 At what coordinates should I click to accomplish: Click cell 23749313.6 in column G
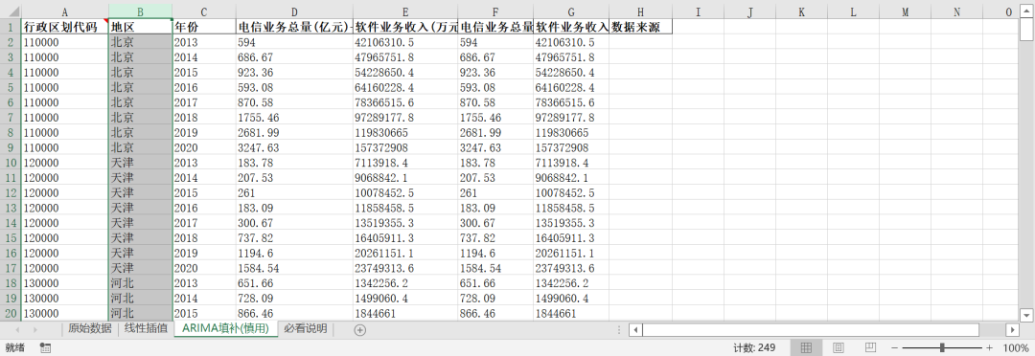click(571, 268)
